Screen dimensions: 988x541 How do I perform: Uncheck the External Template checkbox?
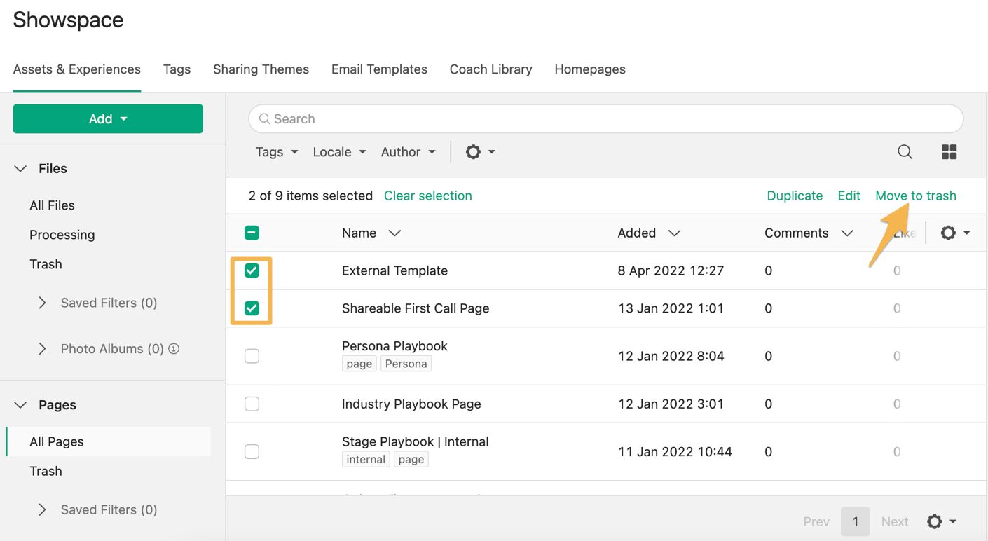point(252,270)
